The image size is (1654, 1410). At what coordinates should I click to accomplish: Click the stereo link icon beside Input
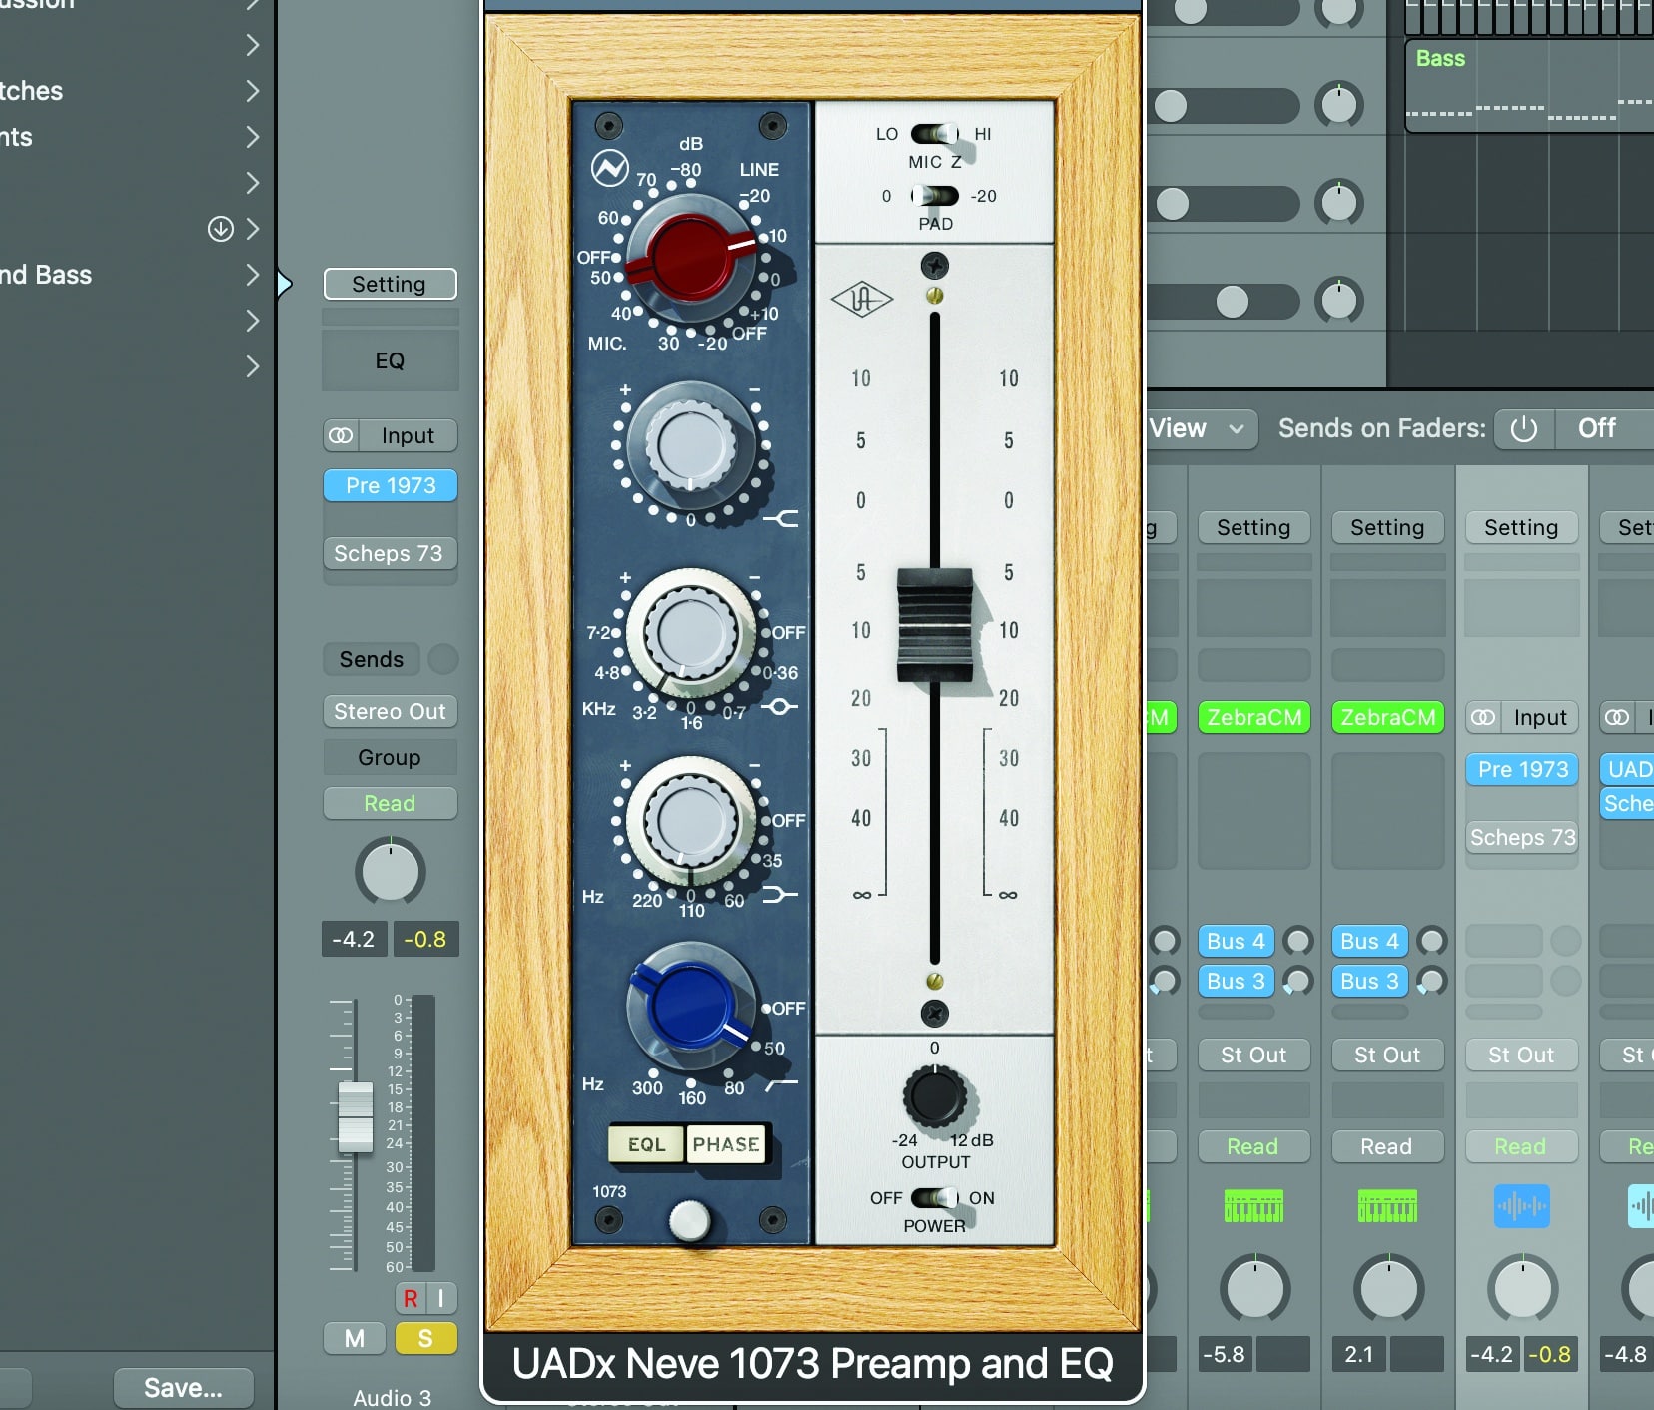341,435
